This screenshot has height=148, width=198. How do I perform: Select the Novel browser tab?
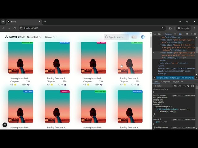24,22
